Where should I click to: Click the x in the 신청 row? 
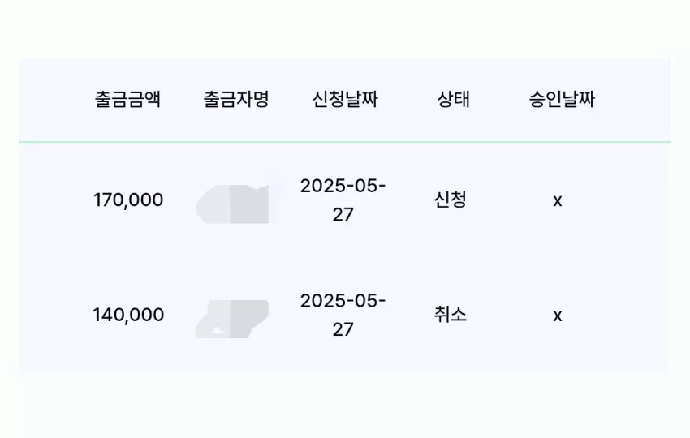558,201
